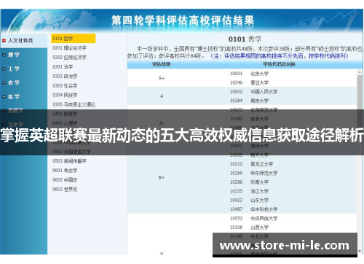Click the scrollbar up arrow in results table
Image resolution: width=364 pixels, height=264 pixels.
pyautogui.click(x=360, y=72)
